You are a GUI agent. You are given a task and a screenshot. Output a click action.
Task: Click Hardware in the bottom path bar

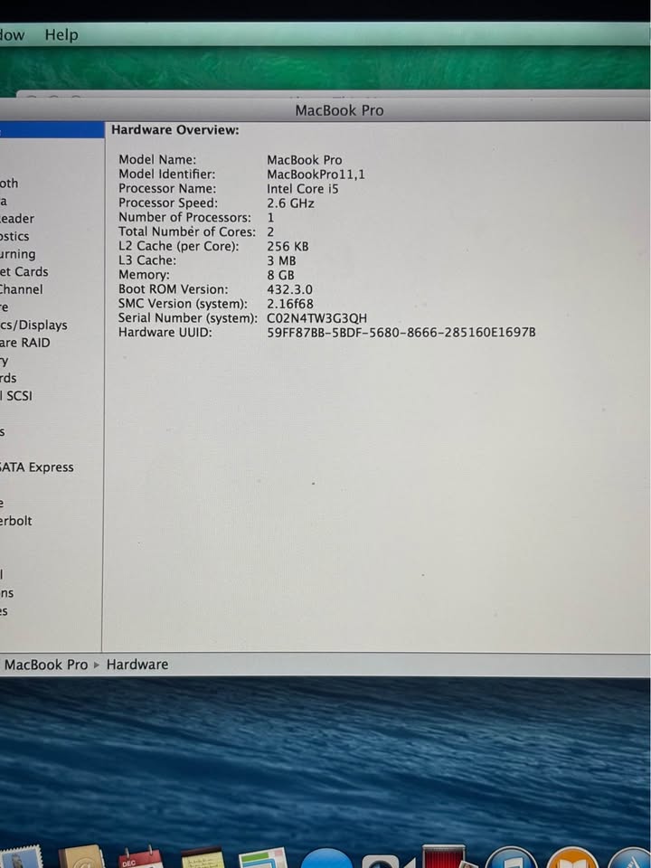(137, 665)
